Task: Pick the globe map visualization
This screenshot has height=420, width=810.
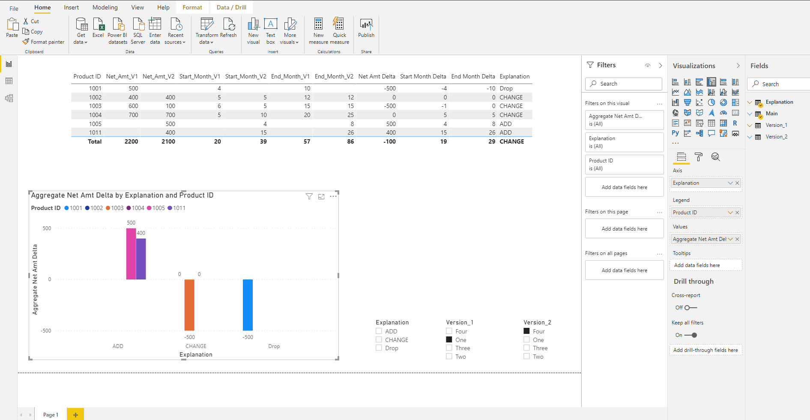Action: (675, 113)
